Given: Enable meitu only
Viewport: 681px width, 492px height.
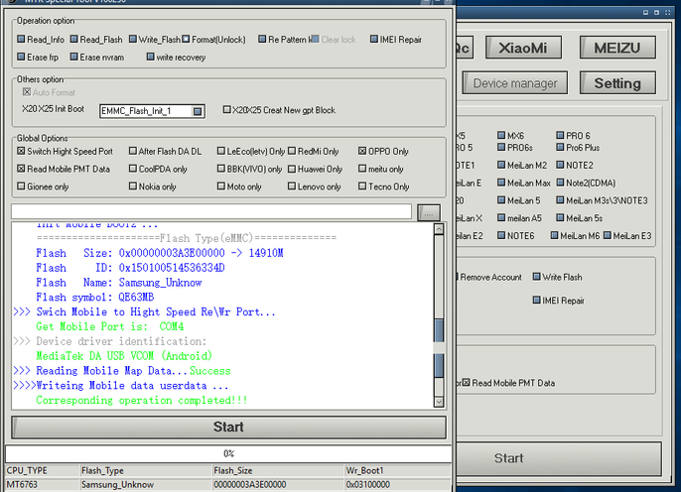Looking at the screenshot, I should pyautogui.click(x=362, y=169).
